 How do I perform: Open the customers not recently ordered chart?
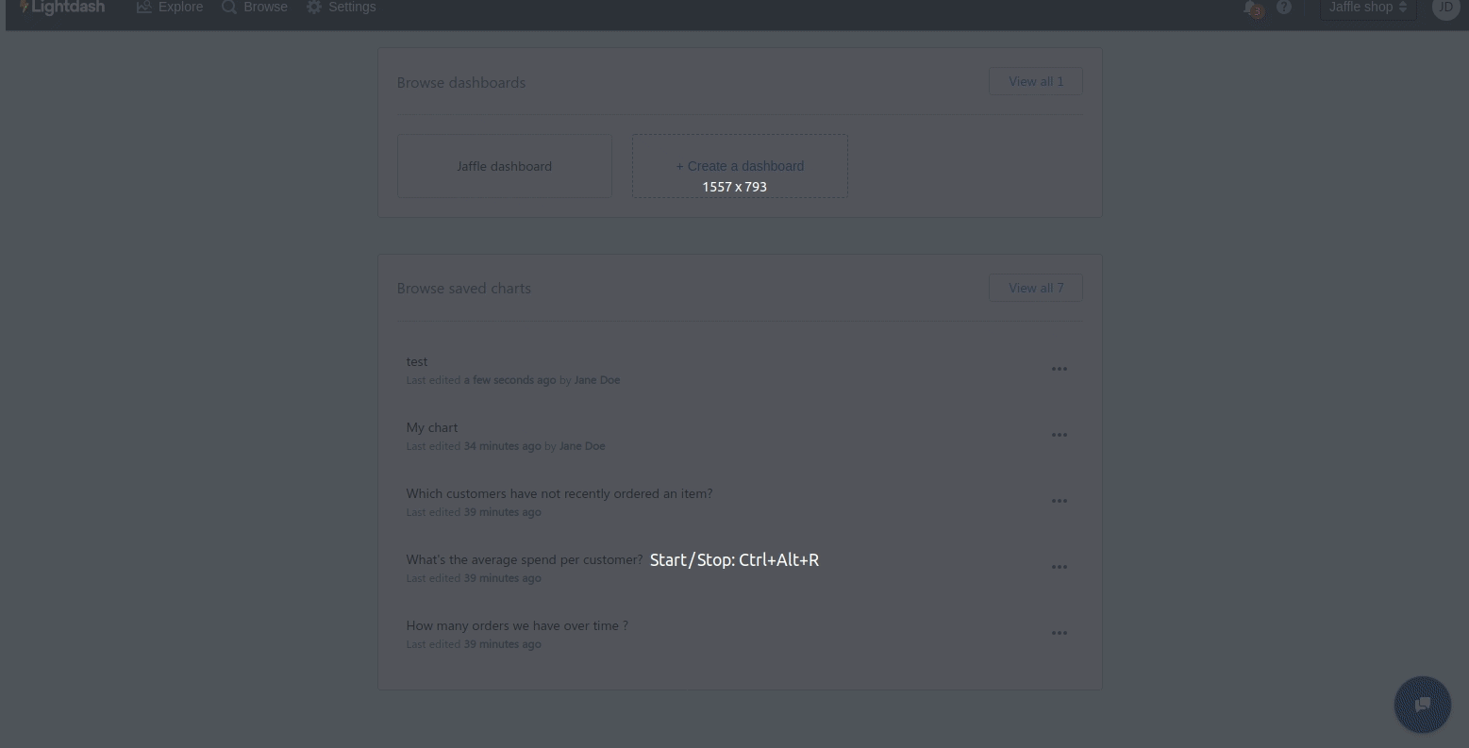coord(559,493)
